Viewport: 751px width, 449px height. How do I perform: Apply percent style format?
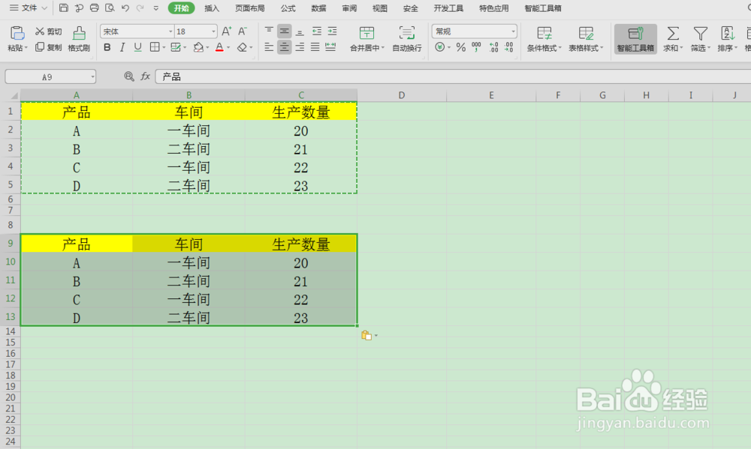pyautogui.click(x=461, y=47)
